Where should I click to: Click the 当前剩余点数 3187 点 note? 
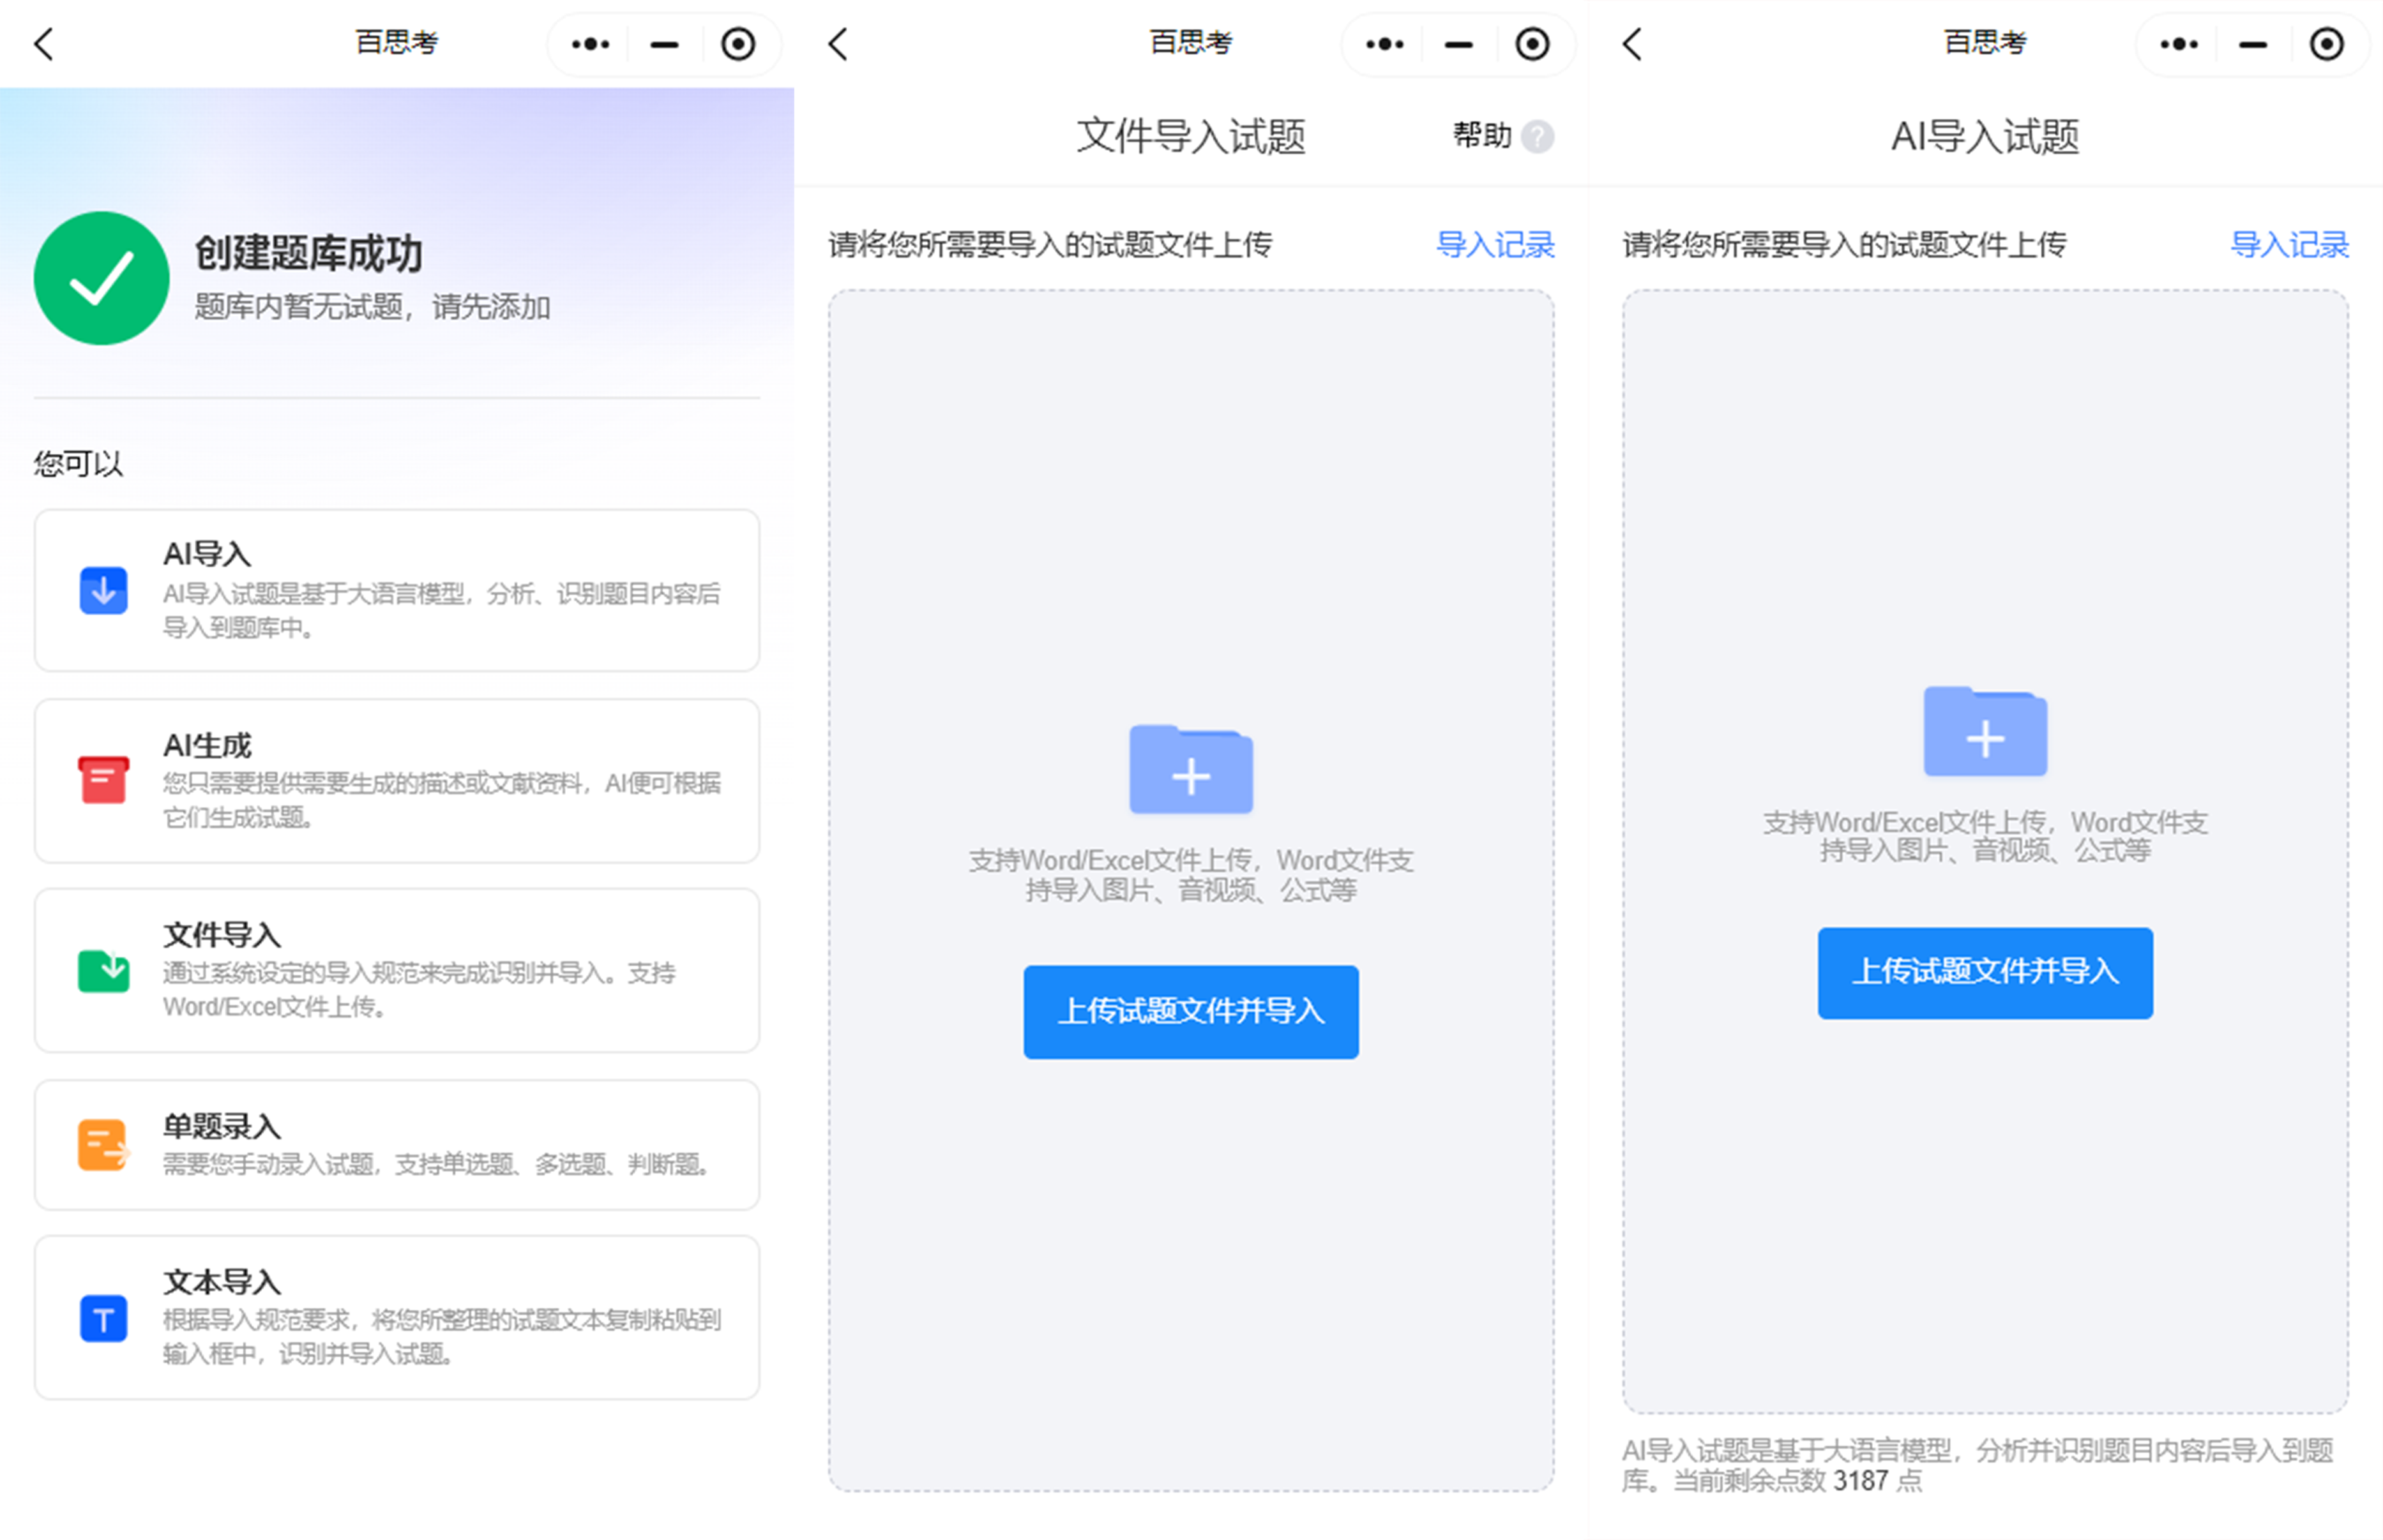point(1797,1481)
